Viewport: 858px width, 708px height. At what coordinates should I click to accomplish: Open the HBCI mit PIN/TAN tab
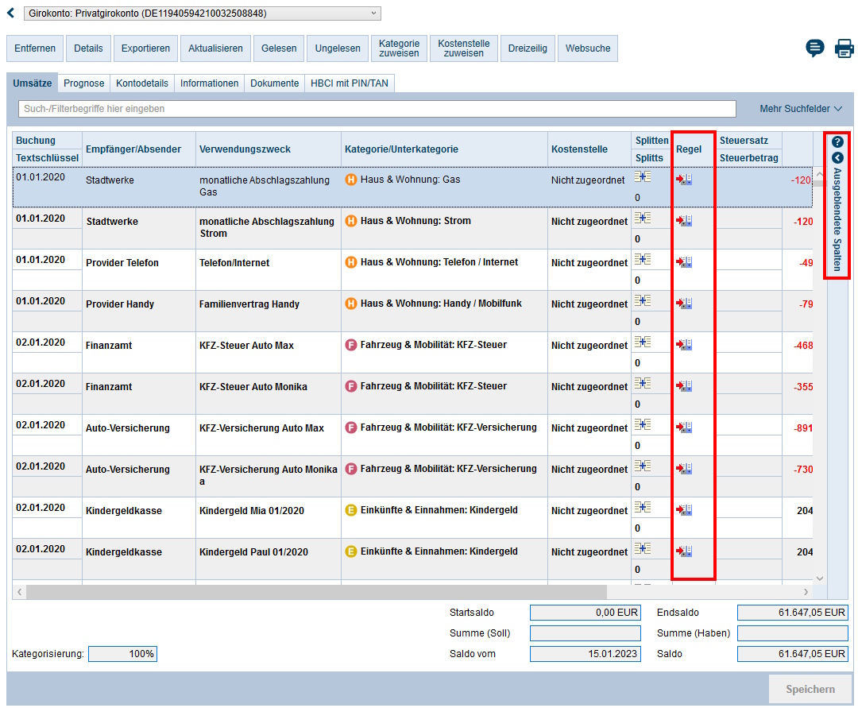click(350, 83)
